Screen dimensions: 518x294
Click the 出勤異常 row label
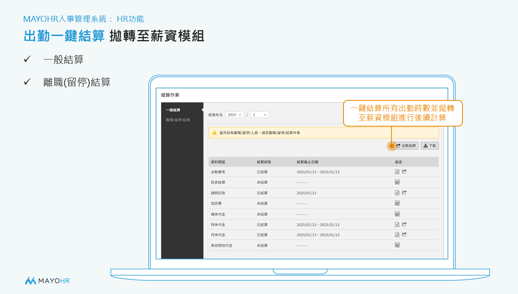pos(218,172)
